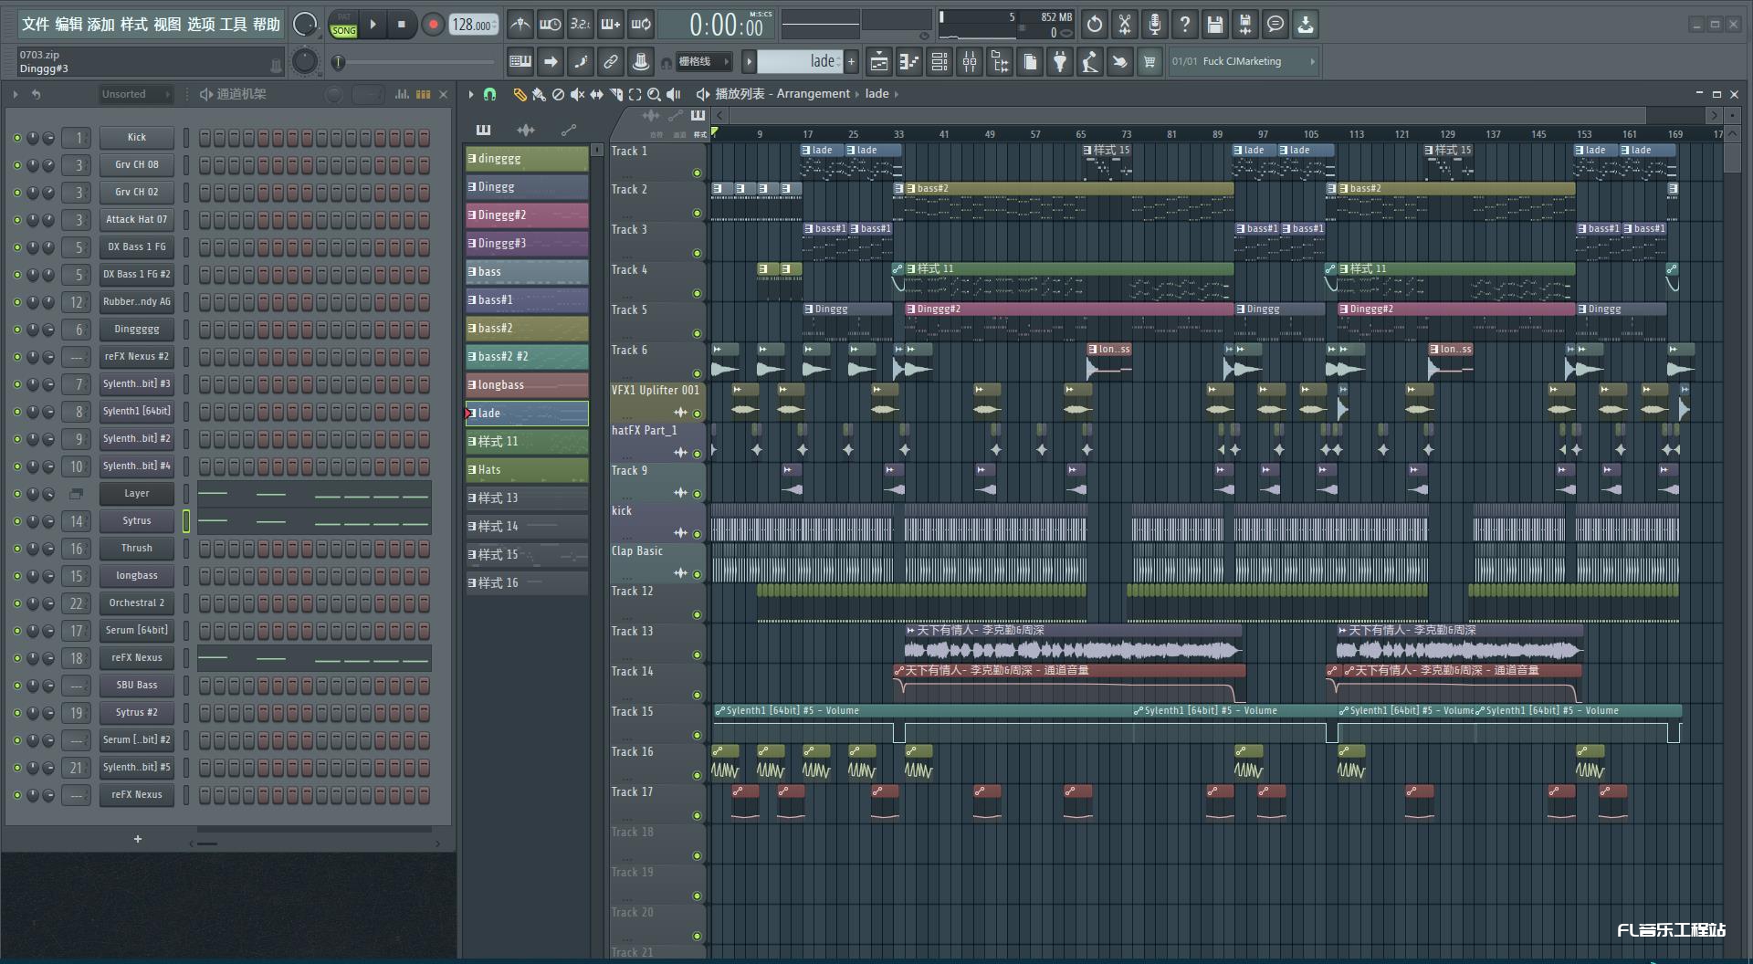Open the tempo tapper icon
This screenshot has width=1753, height=964.
1090,62
